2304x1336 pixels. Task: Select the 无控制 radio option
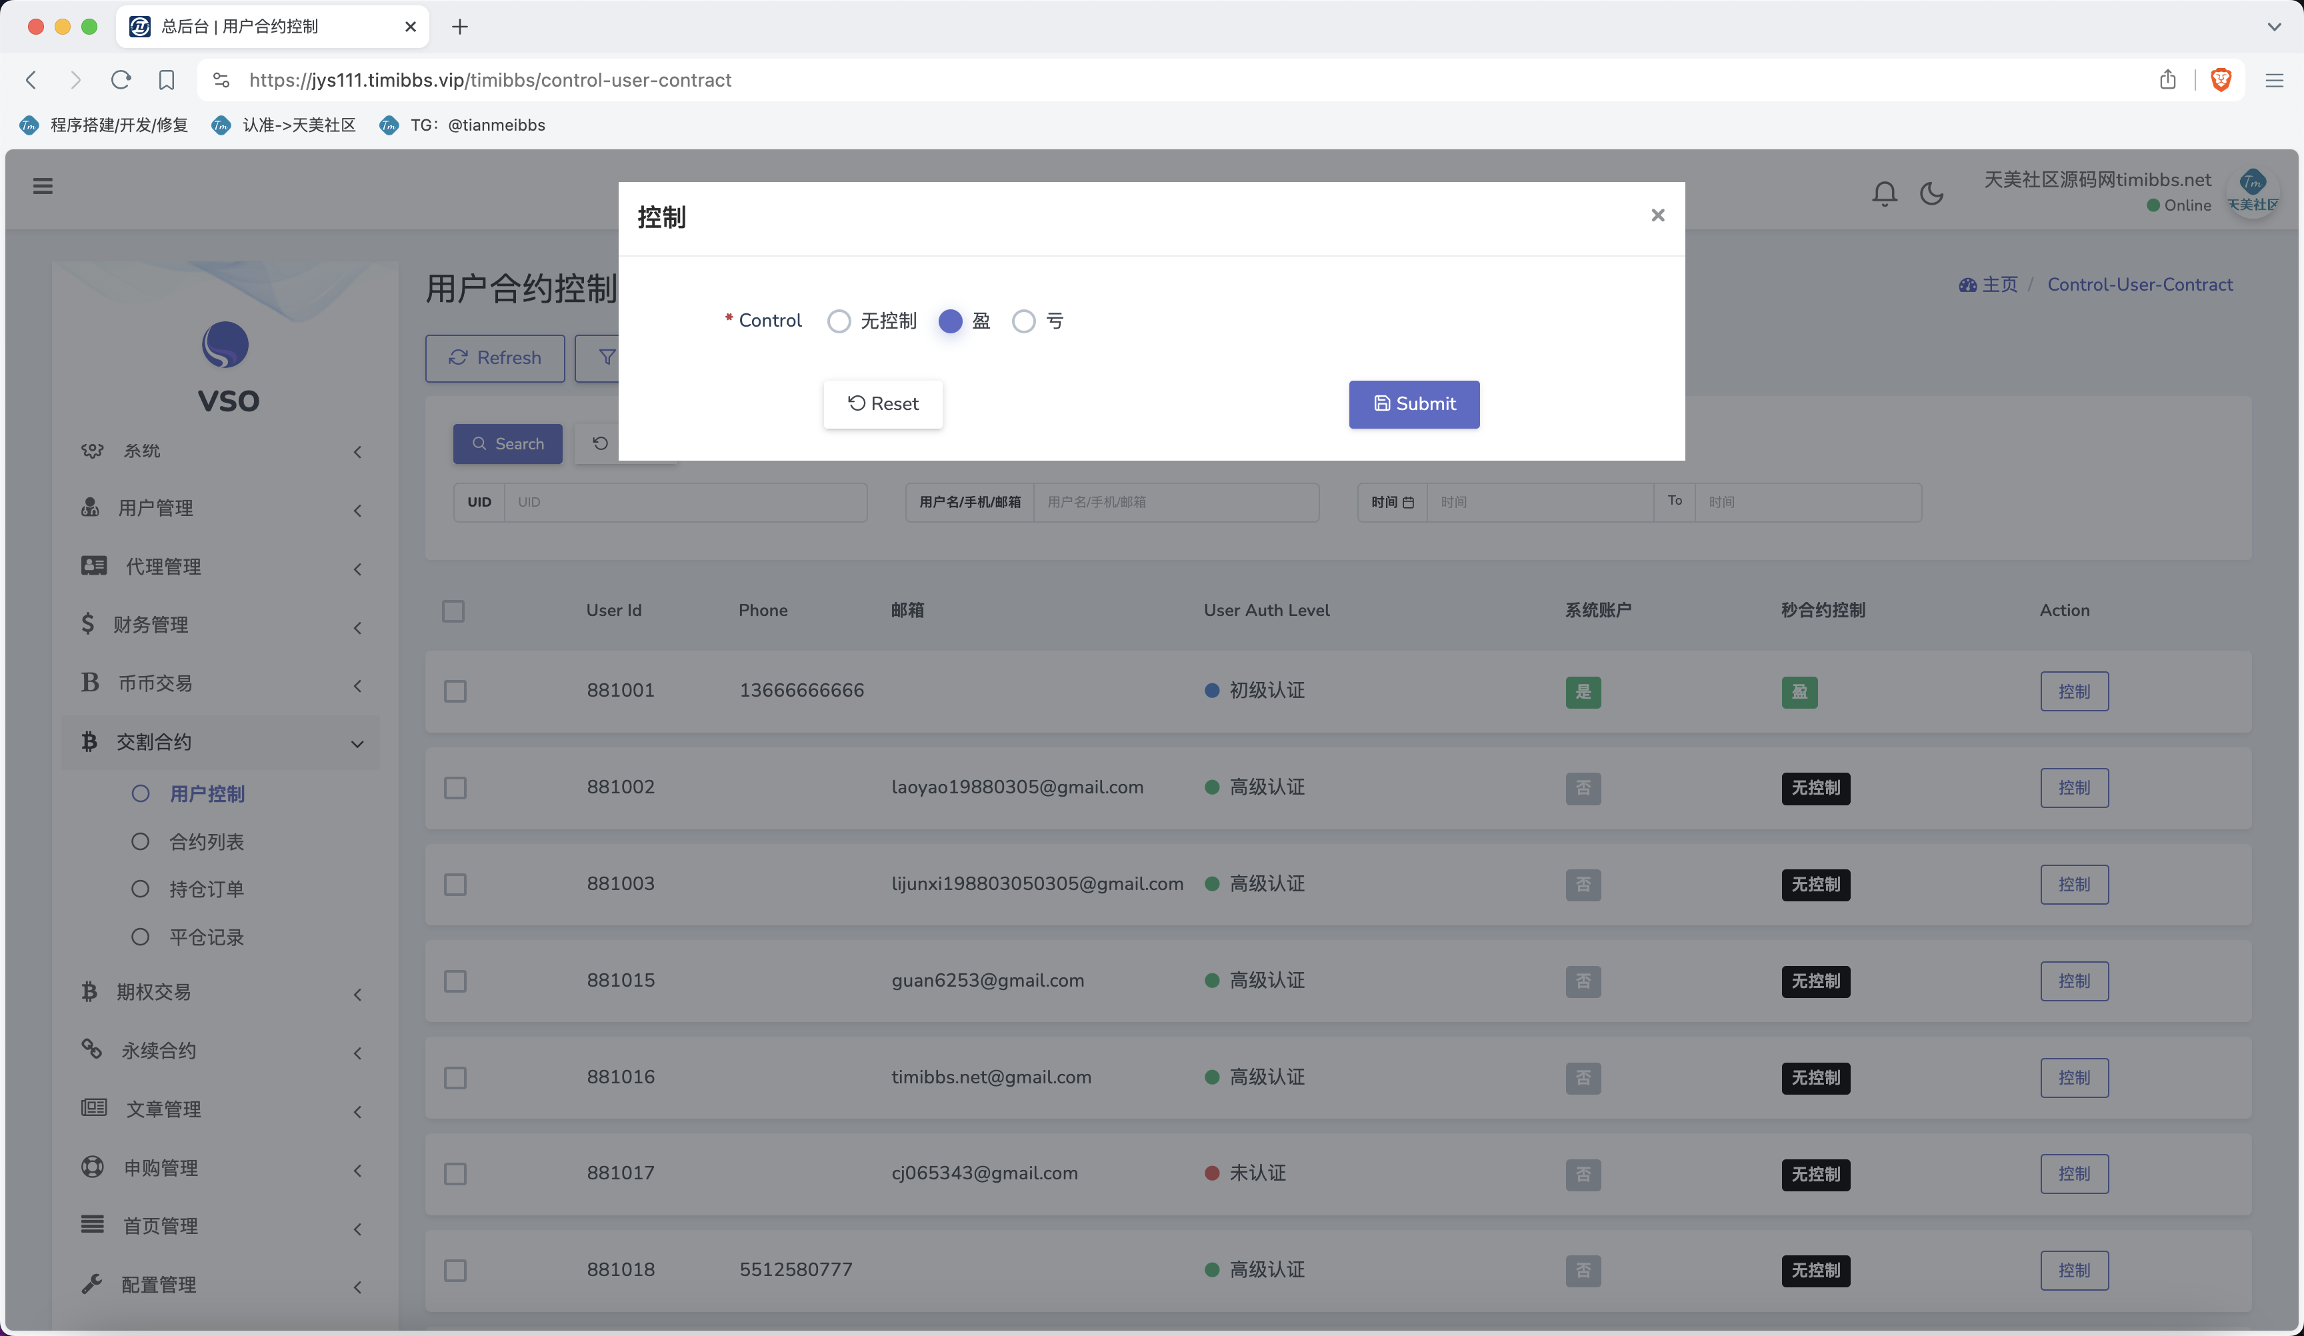[x=839, y=322]
